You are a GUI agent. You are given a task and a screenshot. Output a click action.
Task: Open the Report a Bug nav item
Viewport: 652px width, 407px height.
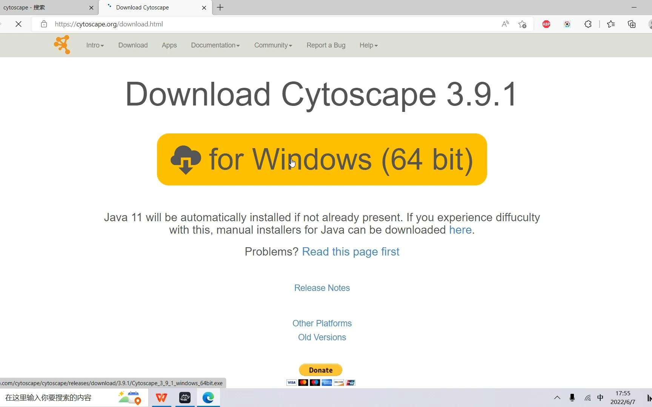(x=326, y=45)
